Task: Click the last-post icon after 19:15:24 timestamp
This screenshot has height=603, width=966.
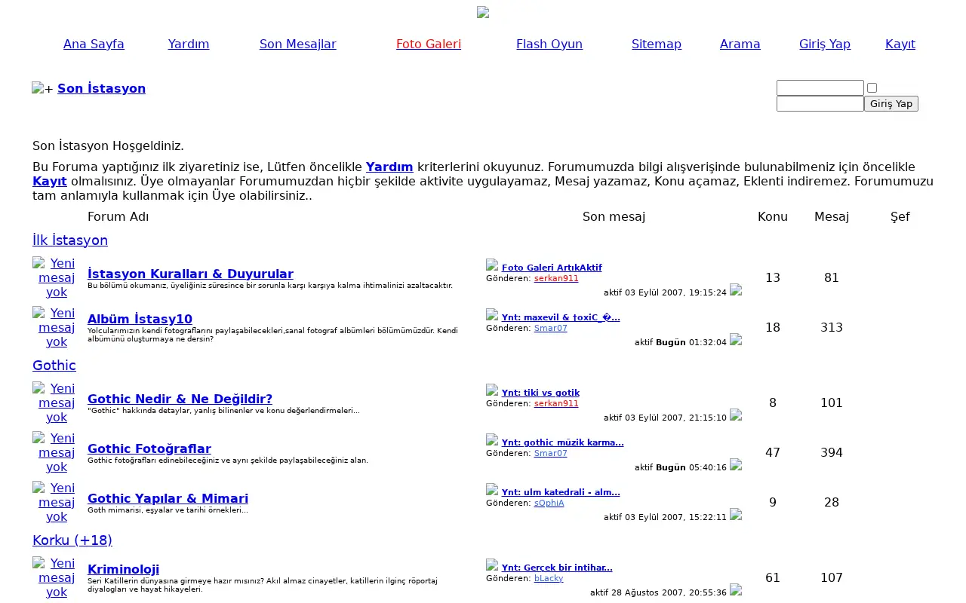Action: click(x=736, y=290)
